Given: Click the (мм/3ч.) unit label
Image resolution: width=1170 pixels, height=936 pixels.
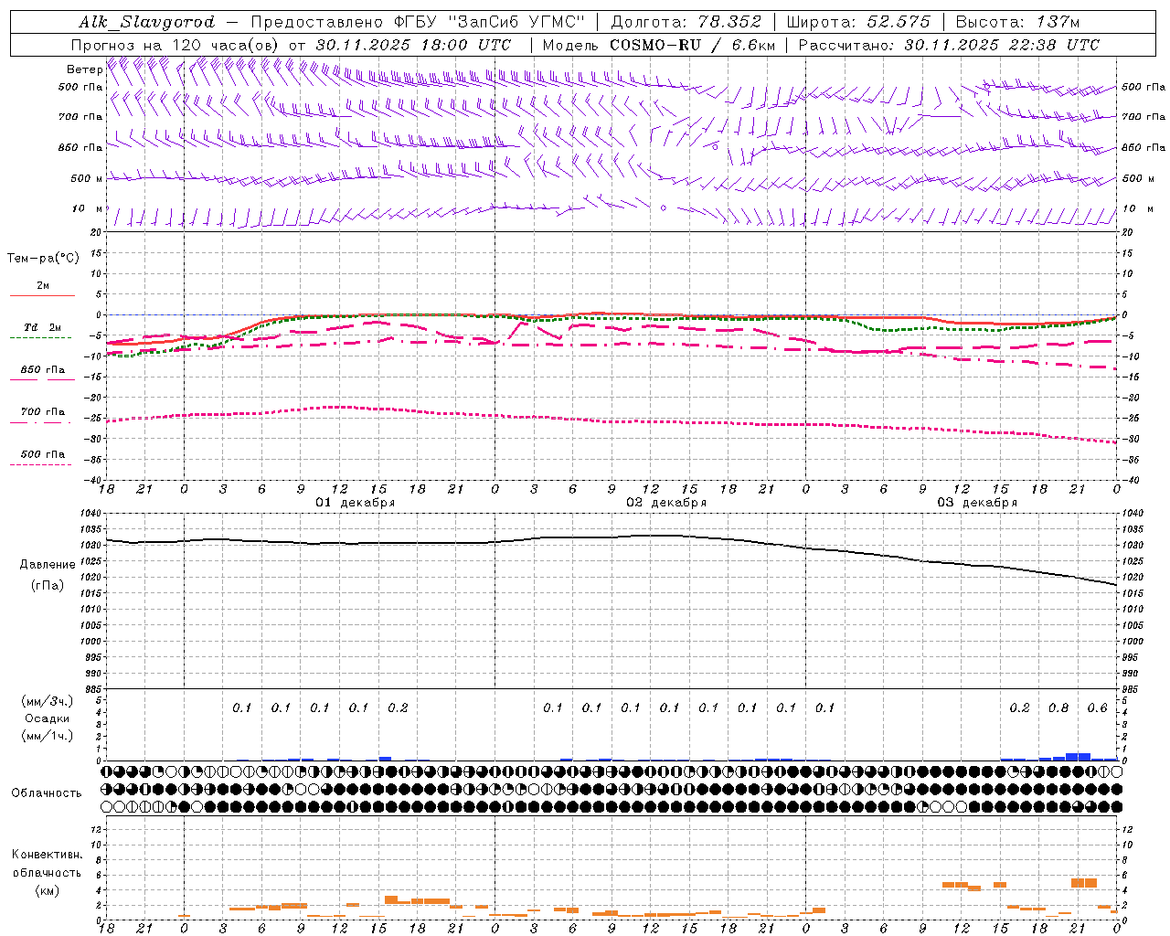Looking at the screenshot, I should pos(48,701).
